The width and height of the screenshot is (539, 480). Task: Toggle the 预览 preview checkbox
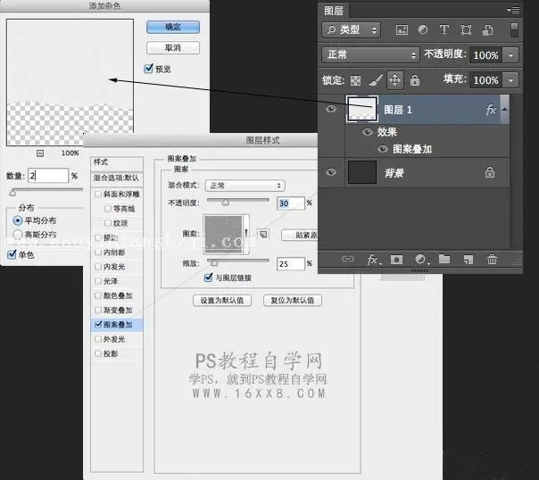point(148,69)
